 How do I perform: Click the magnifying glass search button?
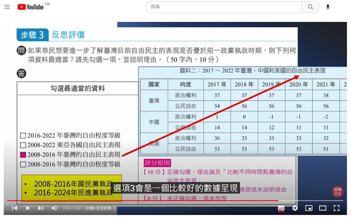coord(310,7)
